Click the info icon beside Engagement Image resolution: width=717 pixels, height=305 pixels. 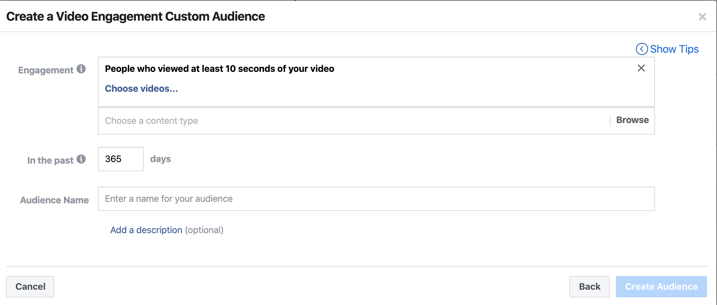click(x=81, y=69)
